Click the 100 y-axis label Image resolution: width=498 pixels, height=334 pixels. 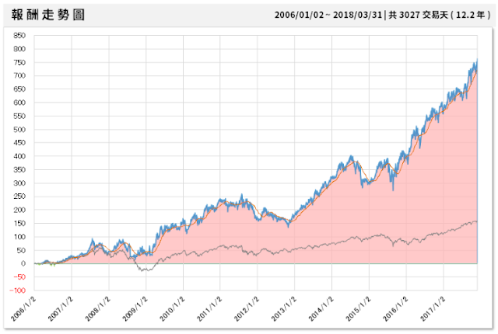tap(19, 237)
